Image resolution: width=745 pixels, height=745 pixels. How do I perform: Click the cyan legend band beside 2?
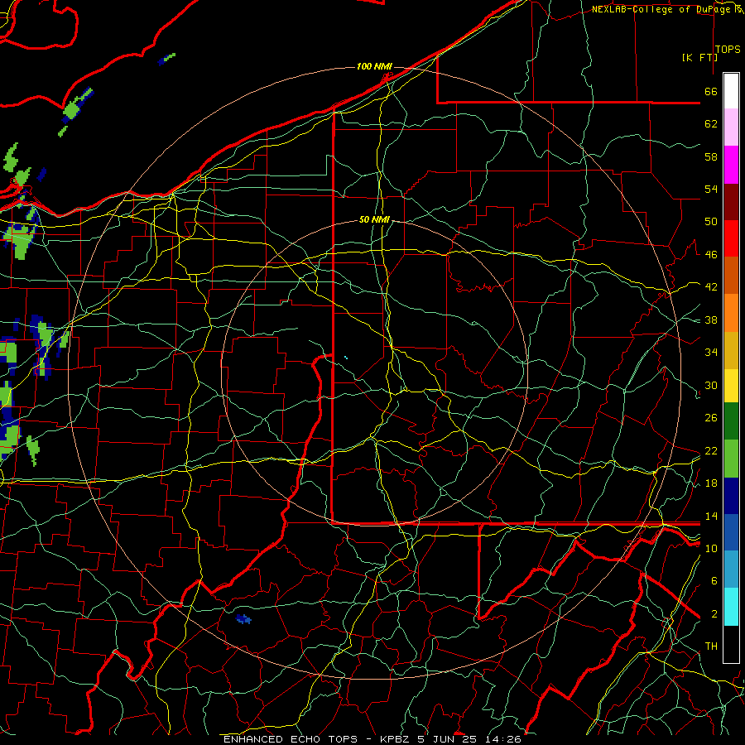pyautogui.click(x=731, y=607)
